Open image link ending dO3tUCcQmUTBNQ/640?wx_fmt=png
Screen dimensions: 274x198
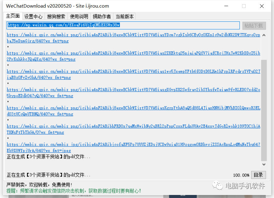pyautogui.click(x=134, y=111)
